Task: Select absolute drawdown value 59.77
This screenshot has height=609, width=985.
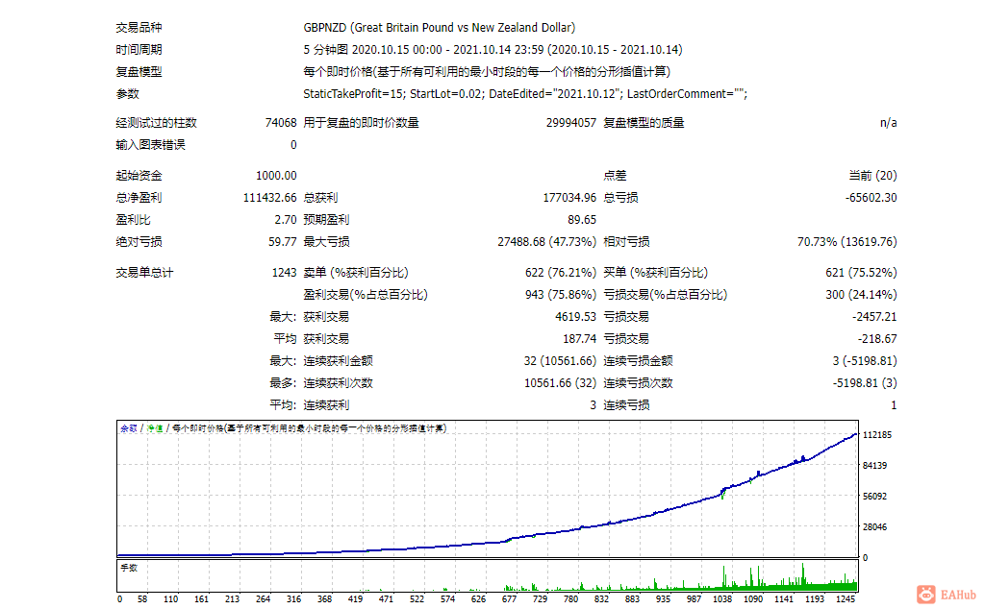Action: pos(282,241)
